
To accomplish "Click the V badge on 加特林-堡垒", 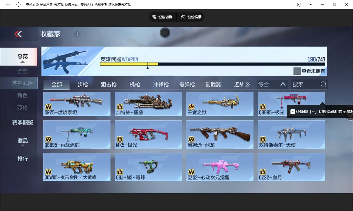I will [120, 107].
